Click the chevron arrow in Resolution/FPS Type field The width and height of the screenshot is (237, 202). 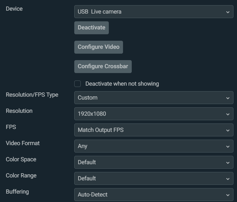228,98
